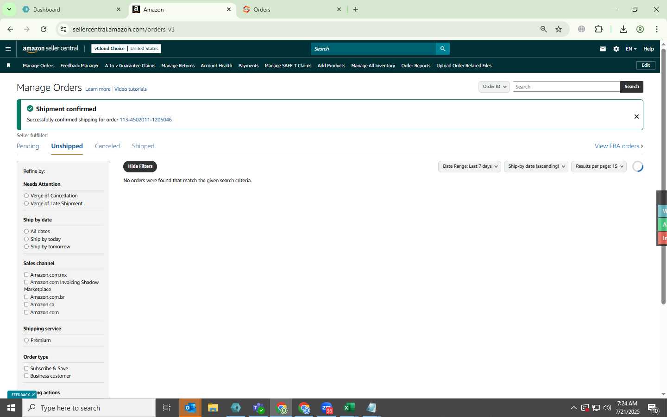Screen dimensions: 667x417
Task: Open the Learn more link
Action: [98, 89]
